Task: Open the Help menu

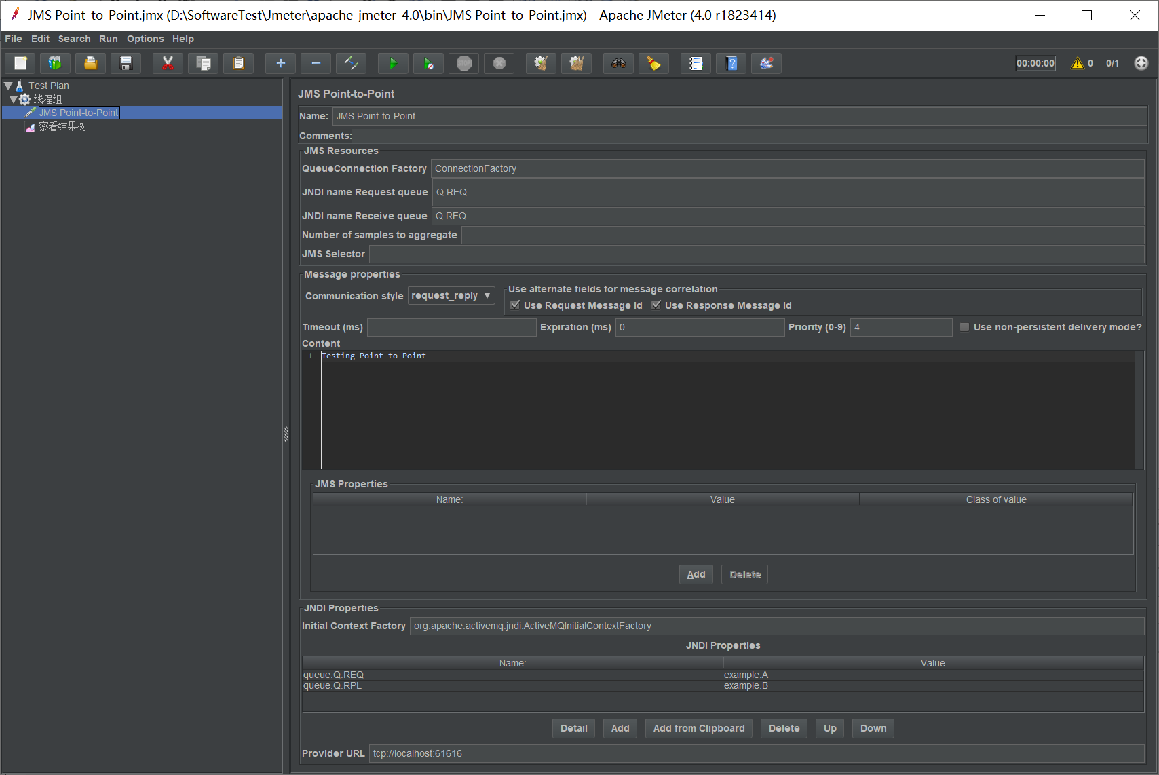Action: (x=183, y=39)
